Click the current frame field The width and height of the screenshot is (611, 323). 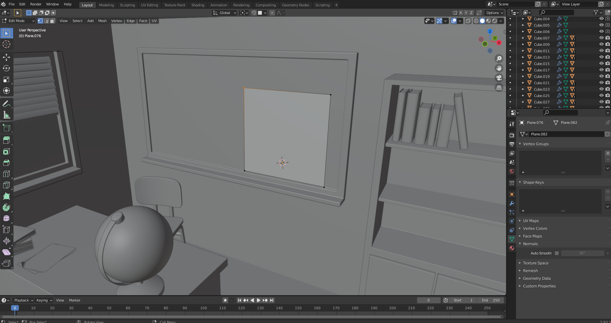[428, 300]
